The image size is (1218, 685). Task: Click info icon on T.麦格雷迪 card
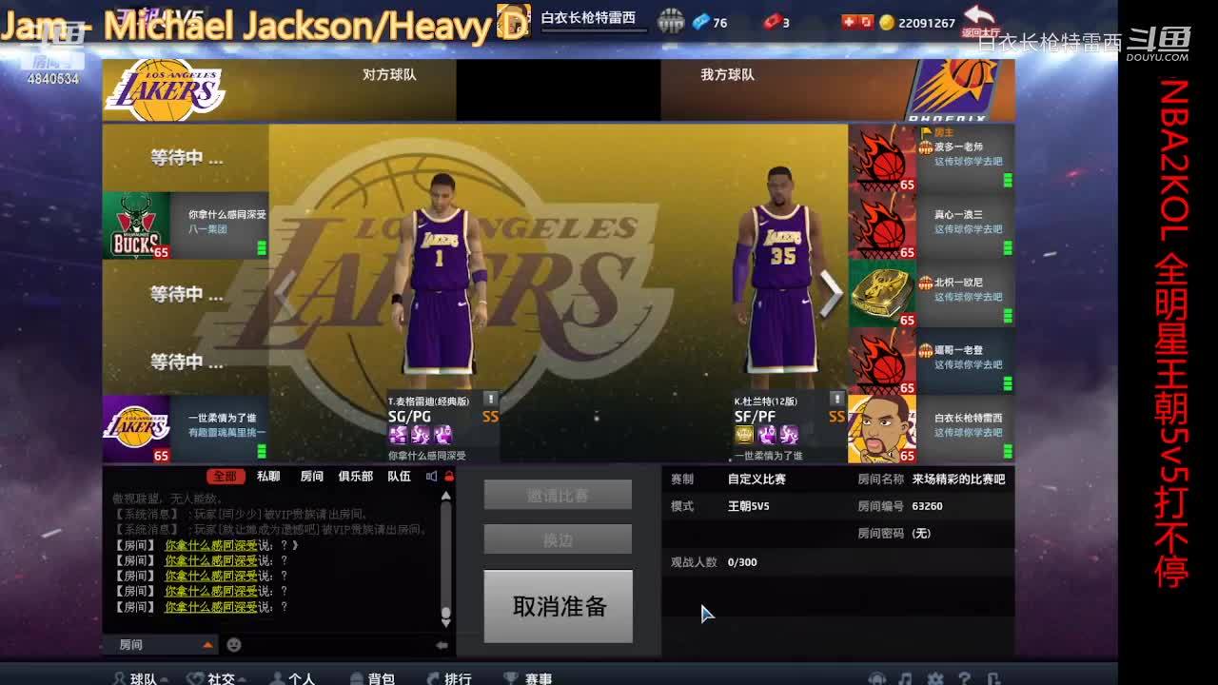click(x=490, y=400)
